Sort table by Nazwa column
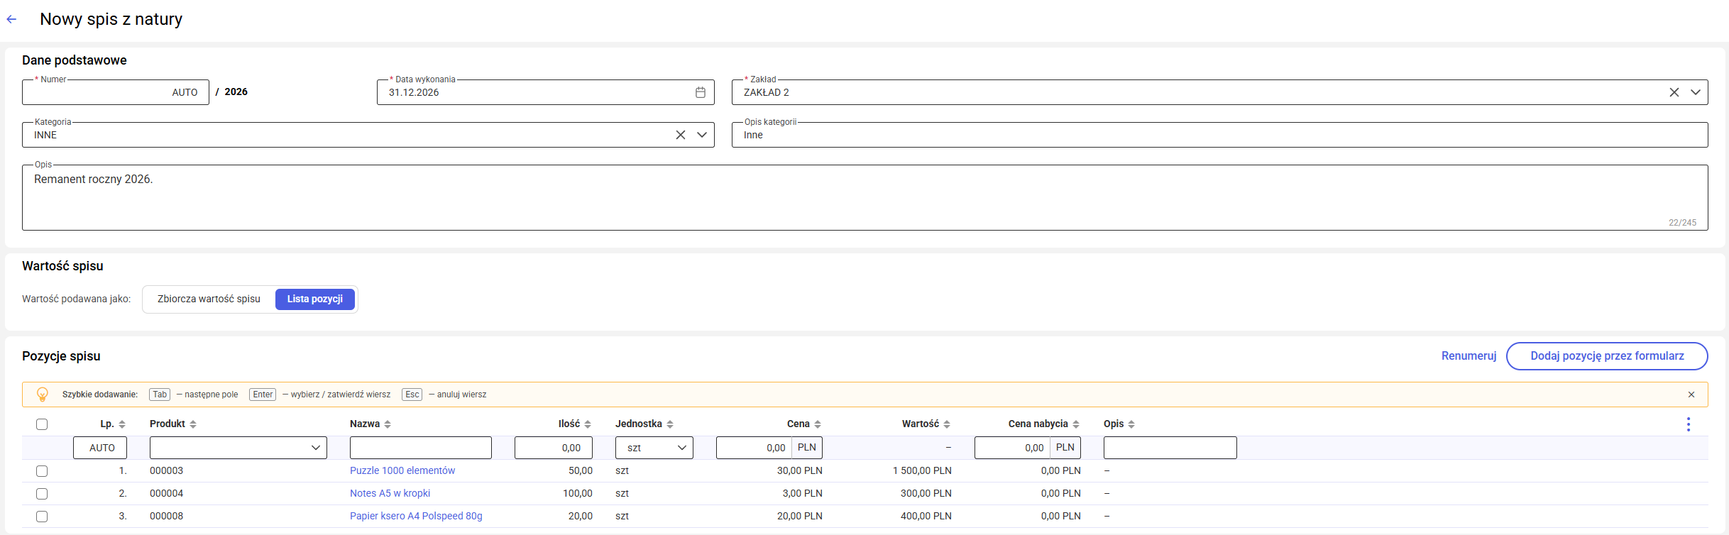Image resolution: width=1729 pixels, height=535 pixels. click(388, 424)
